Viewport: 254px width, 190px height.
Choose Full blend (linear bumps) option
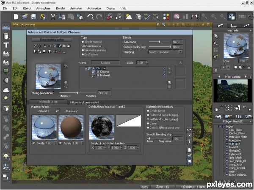pyautogui.click(x=148, y=115)
